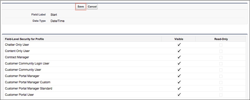Toggle Visible for Chatter Only User
The image size is (250, 100).
[x=179, y=45]
